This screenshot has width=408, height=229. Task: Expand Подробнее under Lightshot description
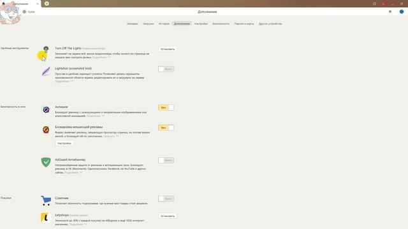coord(64,81)
